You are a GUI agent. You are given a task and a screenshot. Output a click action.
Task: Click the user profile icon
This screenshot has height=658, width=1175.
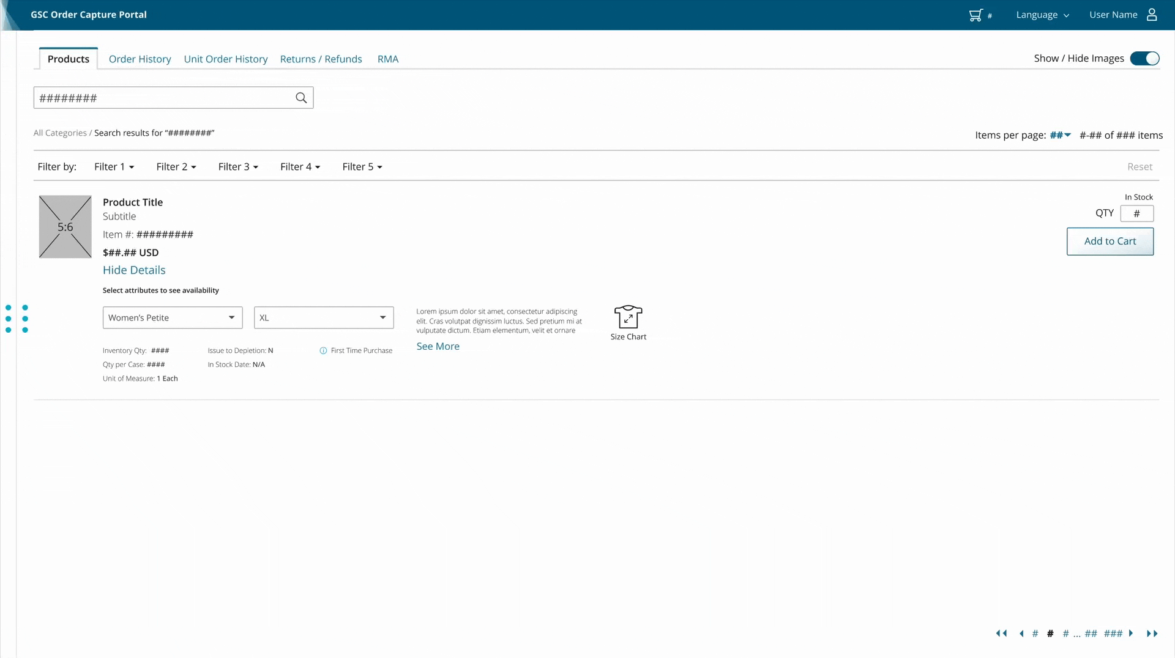(x=1152, y=15)
